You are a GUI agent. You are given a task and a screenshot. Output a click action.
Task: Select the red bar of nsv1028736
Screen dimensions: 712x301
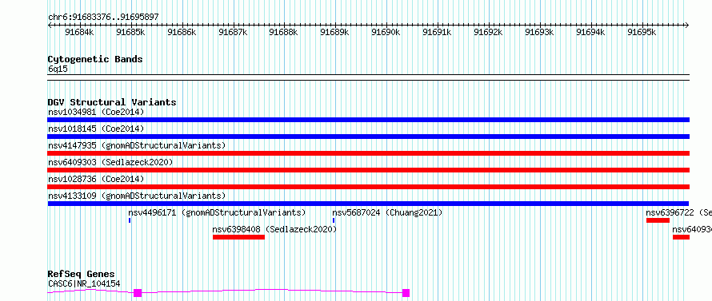(x=368, y=187)
